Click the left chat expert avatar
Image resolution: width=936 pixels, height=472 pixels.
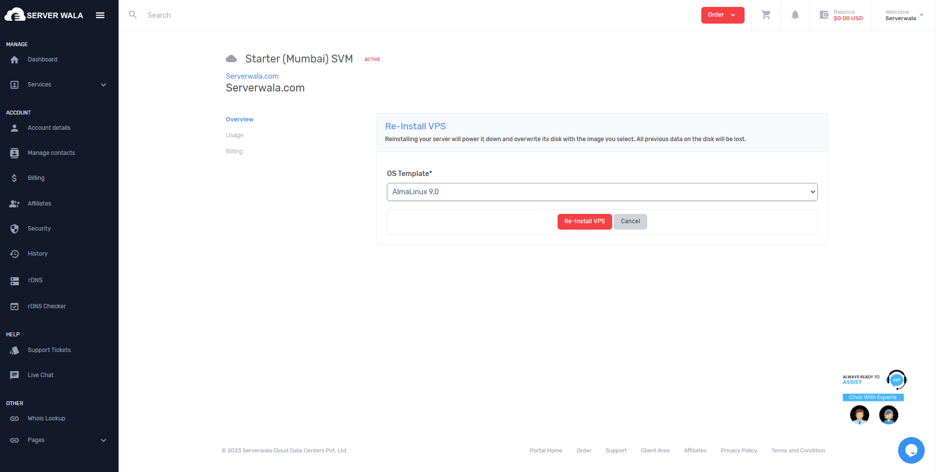pyautogui.click(x=860, y=415)
